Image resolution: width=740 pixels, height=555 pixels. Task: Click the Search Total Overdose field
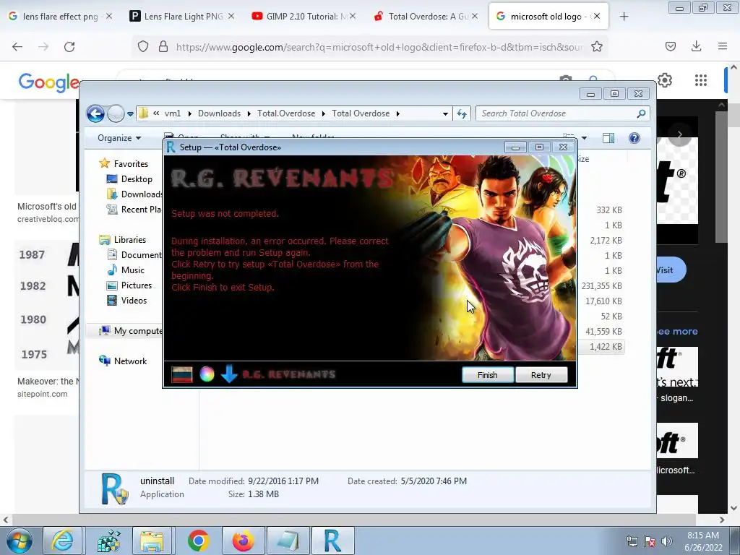coord(562,113)
